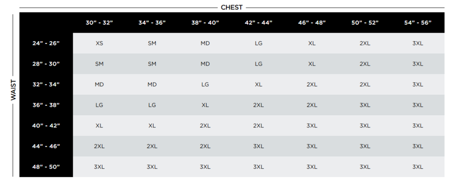The width and height of the screenshot is (460, 183).
Task: Select the 28" - 30" waist row header
Action: 46,64
